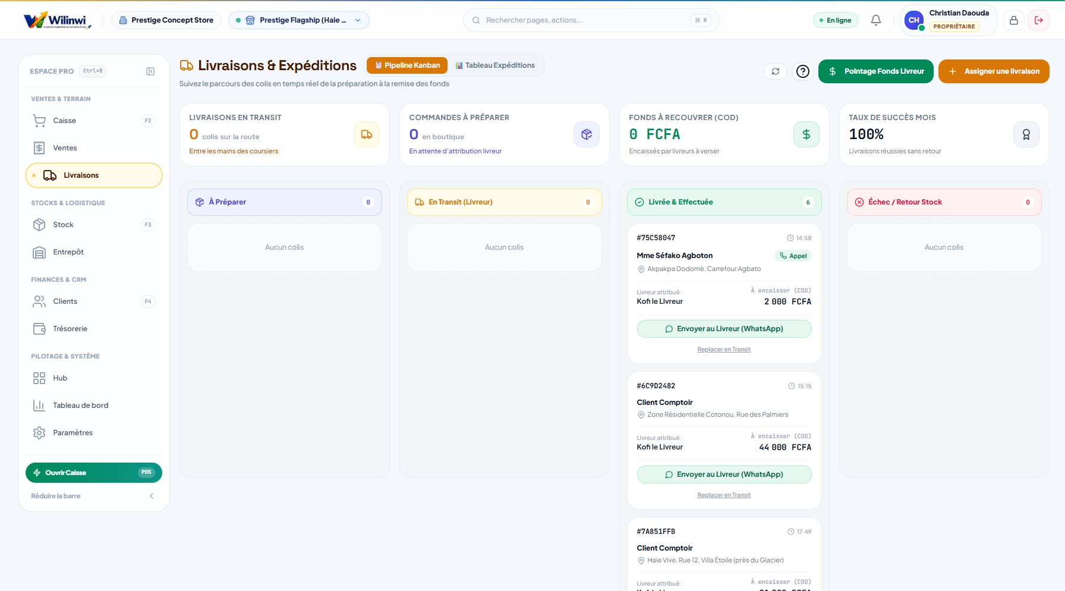1065x591 pixels.
Task: Click the award icon in Taux de Succès card
Action: coord(1026,134)
